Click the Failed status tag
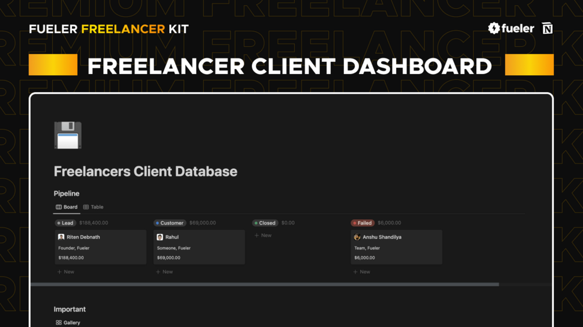This screenshot has height=327, width=583. pos(363,223)
